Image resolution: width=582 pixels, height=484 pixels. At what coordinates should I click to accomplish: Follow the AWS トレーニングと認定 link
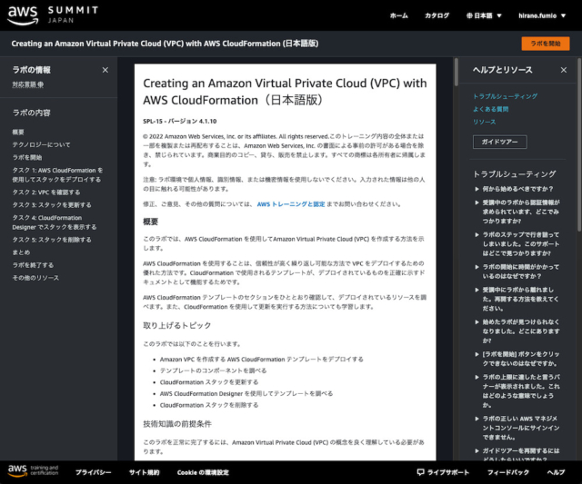click(291, 204)
